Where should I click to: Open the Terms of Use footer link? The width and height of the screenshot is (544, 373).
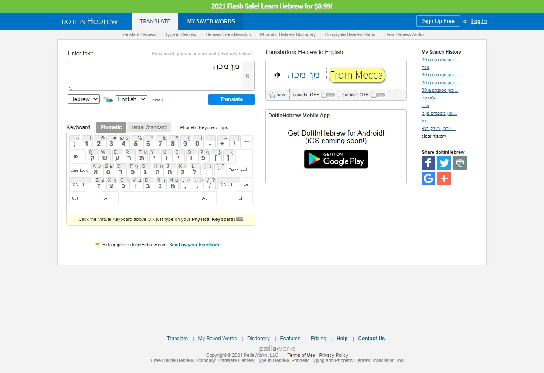click(x=301, y=355)
